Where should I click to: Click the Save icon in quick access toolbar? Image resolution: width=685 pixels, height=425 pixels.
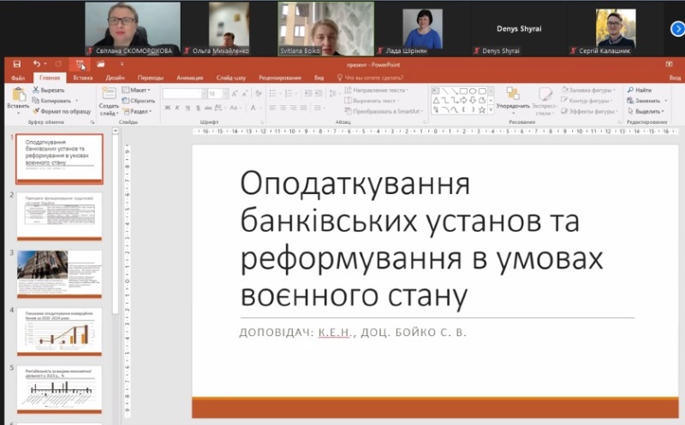(x=17, y=64)
